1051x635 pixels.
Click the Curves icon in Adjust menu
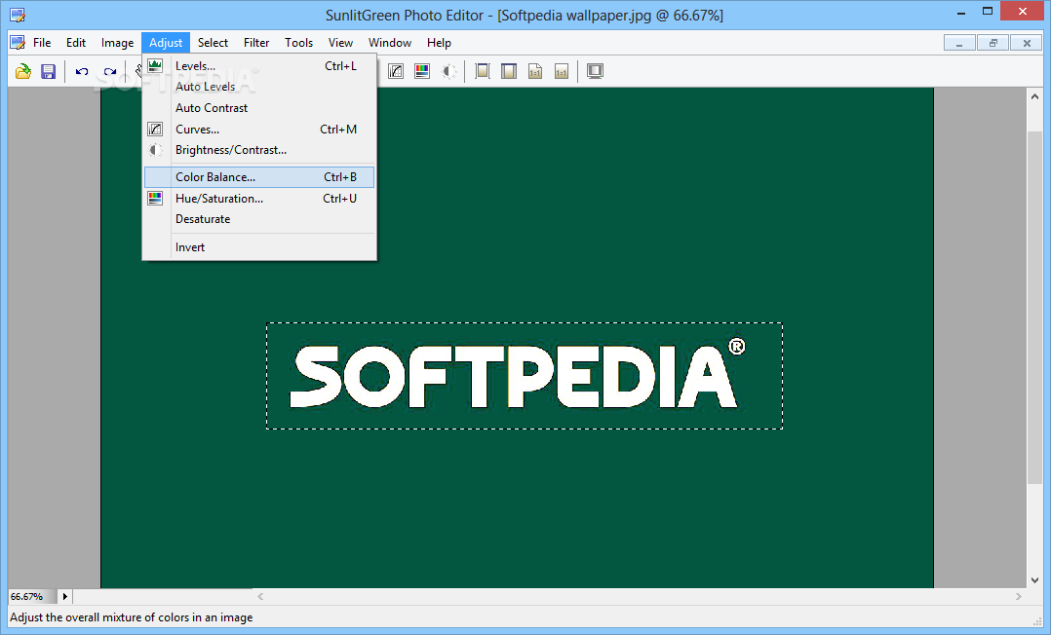(155, 130)
